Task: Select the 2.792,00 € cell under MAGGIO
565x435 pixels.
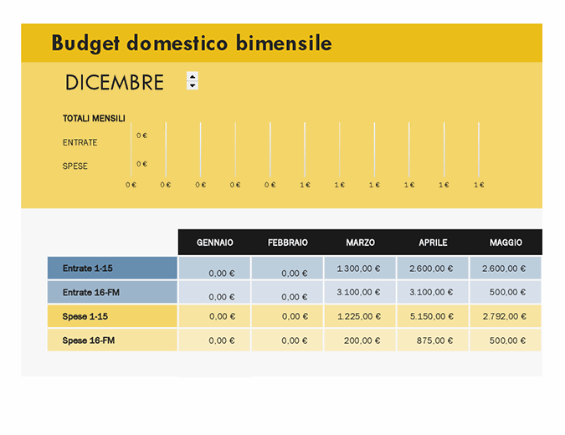Action: 506,316
